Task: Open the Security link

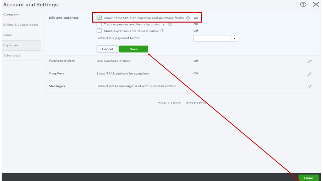Action: click(x=176, y=103)
